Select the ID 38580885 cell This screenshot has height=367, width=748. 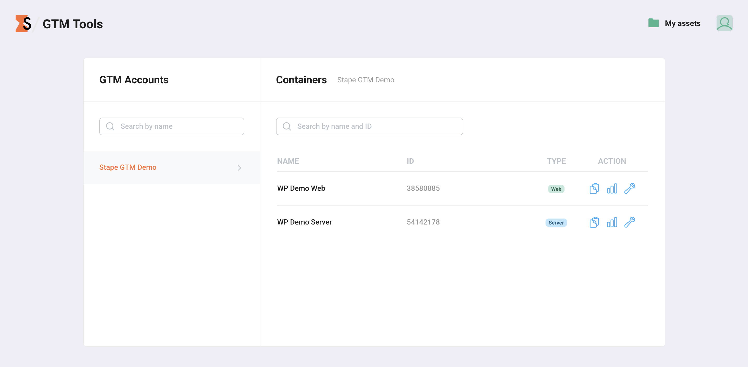point(423,188)
